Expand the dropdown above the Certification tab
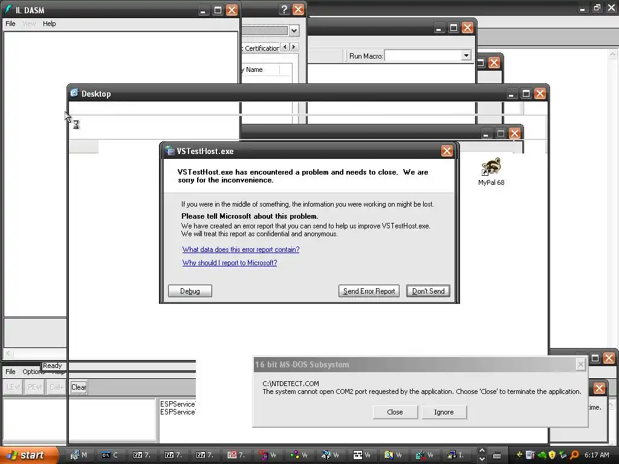 [x=294, y=30]
